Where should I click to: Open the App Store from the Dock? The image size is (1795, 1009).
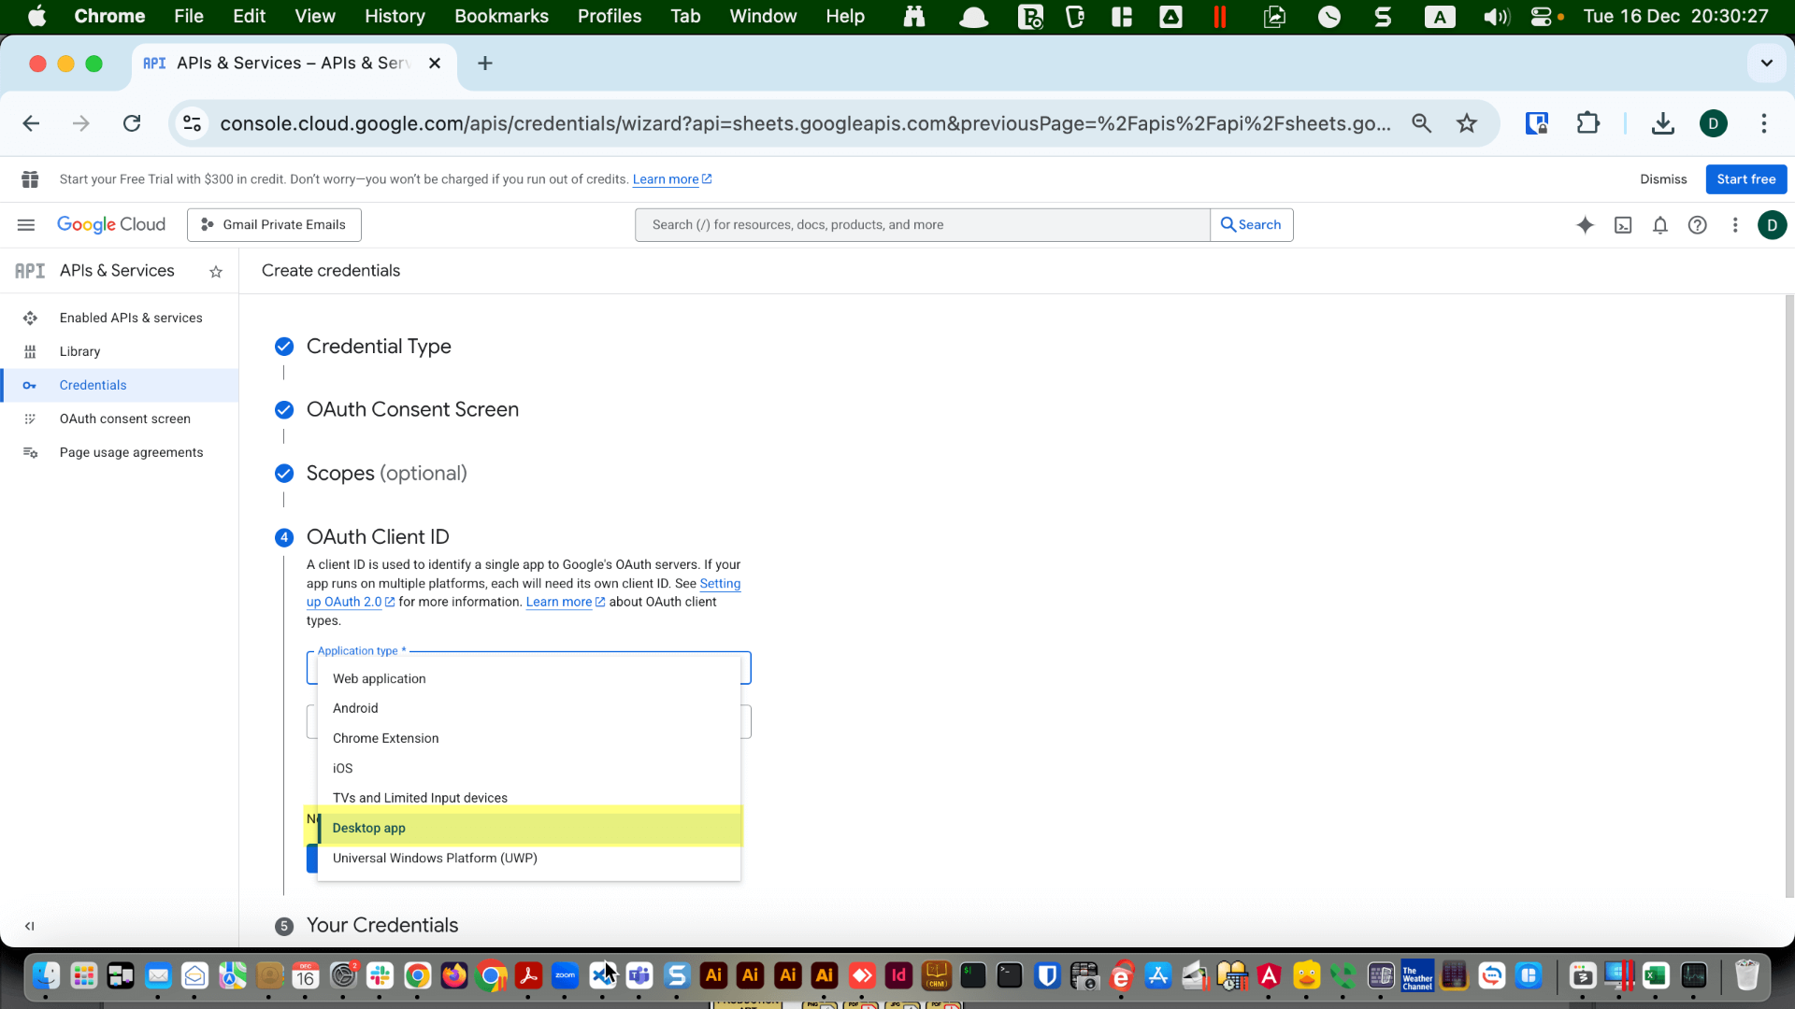1157,975
